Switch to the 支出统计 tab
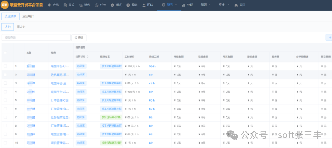 pyautogui.click(x=29, y=16)
